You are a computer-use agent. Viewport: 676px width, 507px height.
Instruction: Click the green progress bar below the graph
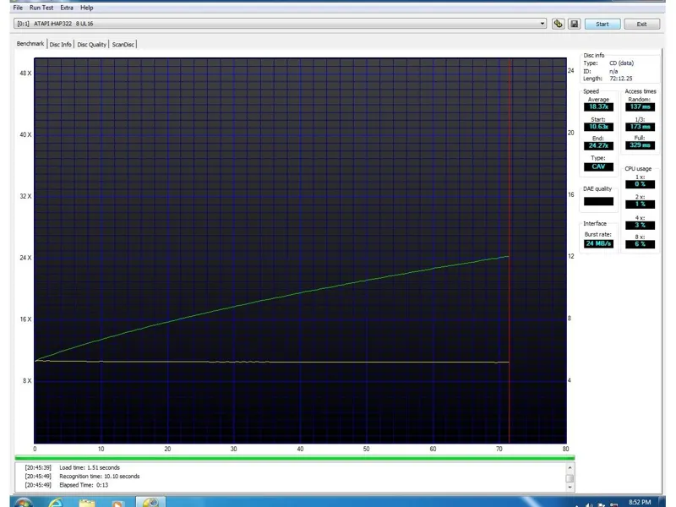pyautogui.click(x=294, y=458)
